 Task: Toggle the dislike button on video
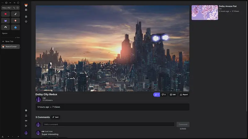(x=163, y=95)
